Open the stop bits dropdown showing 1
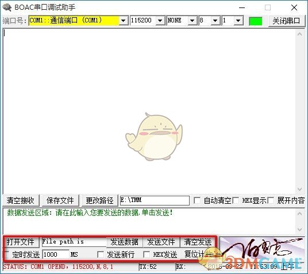The image size is (308, 274). (x=238, y=21)
